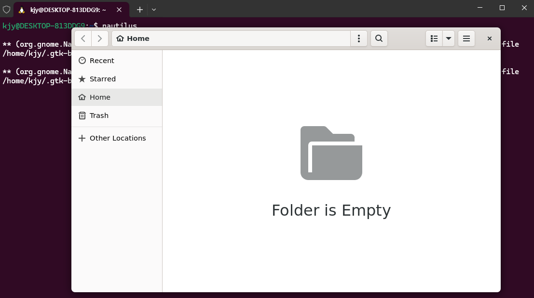Click the sidebar Home house icon
The image size is (534, 298).
[82, 97]
